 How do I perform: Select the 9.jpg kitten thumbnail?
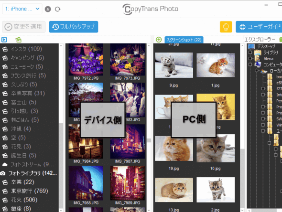[x=174, y=65]
